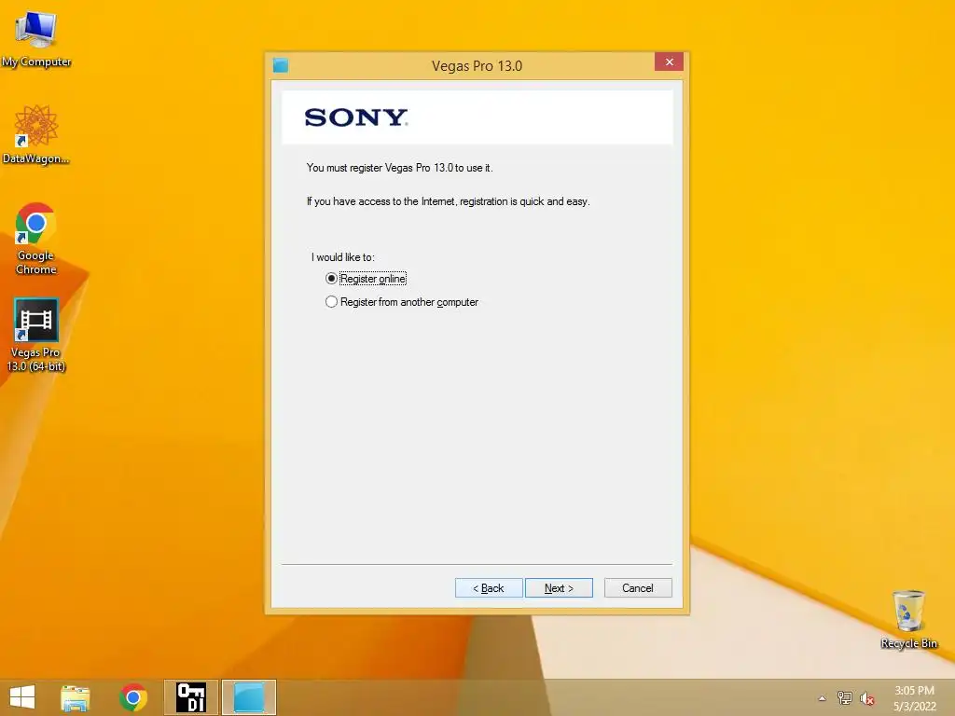Viewport: 955px width, 716px height.
Task: Open the taskbar clock showing 3:05 PM
Action: [x=914, y=698]
